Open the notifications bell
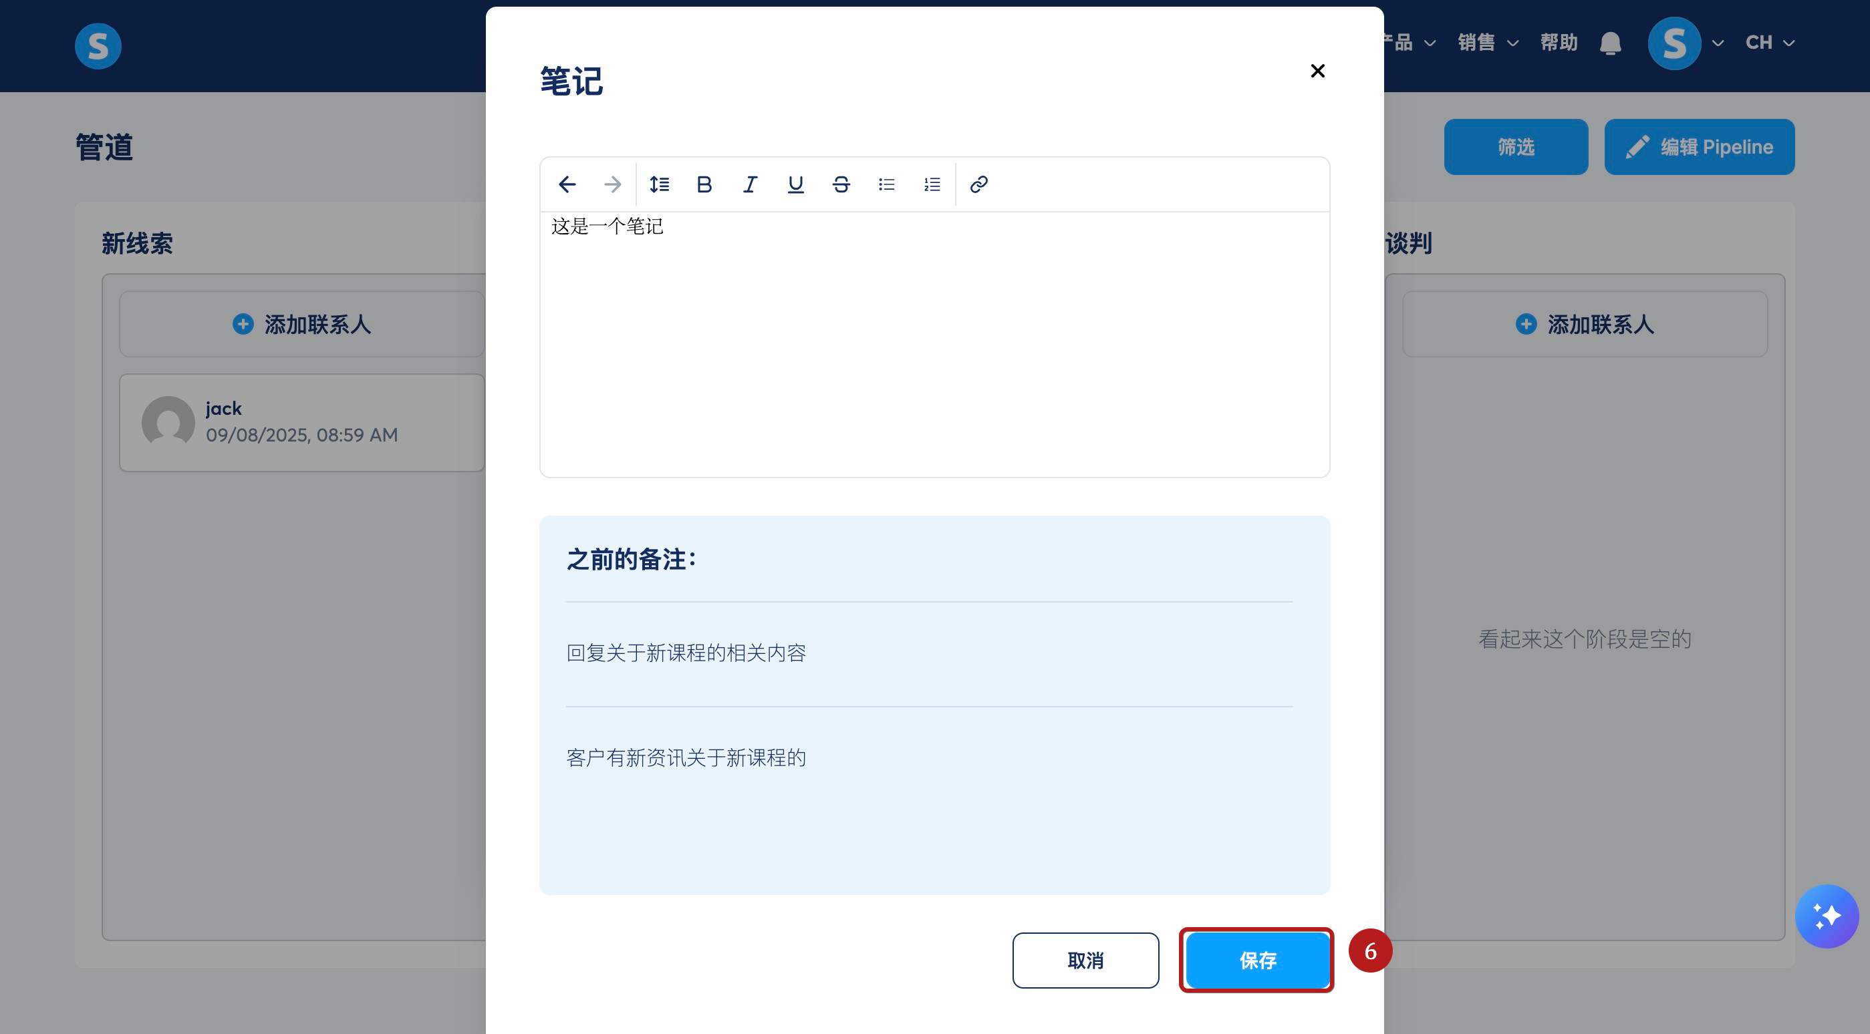This screenshot has width=1870, height=1034. click(x=1610, y=43)
